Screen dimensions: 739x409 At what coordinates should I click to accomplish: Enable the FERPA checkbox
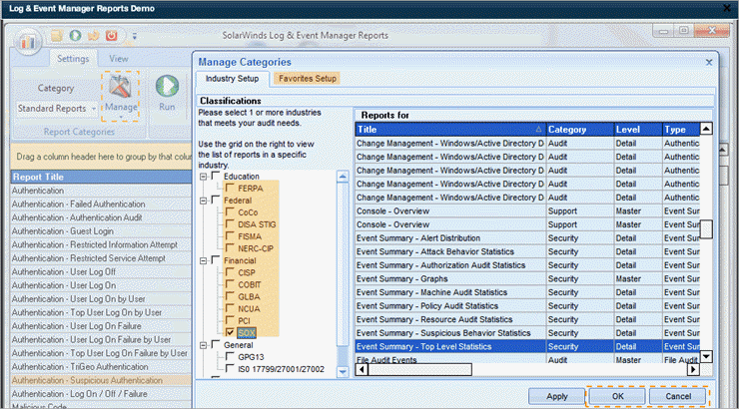(231, 188)
